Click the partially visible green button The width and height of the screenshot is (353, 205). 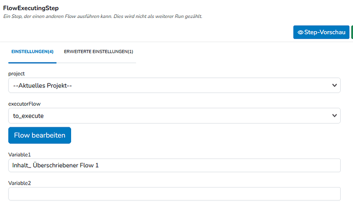(x=352, y=32)
